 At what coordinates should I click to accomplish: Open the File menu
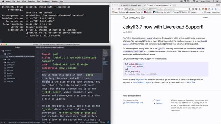point(14,1)
